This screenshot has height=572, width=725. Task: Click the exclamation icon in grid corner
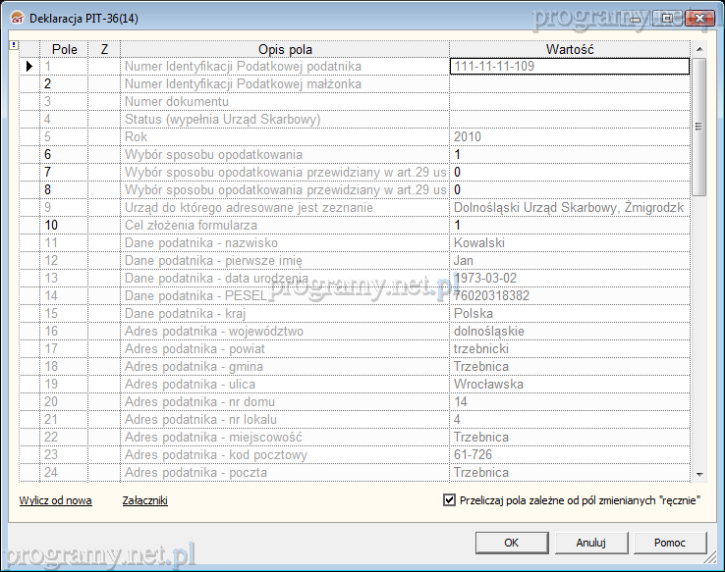pos(13,45)
